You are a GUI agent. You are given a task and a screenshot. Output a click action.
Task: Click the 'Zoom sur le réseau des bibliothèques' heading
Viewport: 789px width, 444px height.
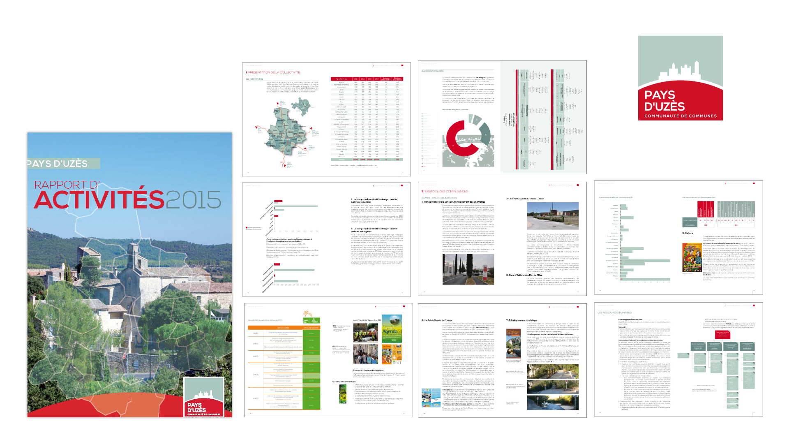368,370
